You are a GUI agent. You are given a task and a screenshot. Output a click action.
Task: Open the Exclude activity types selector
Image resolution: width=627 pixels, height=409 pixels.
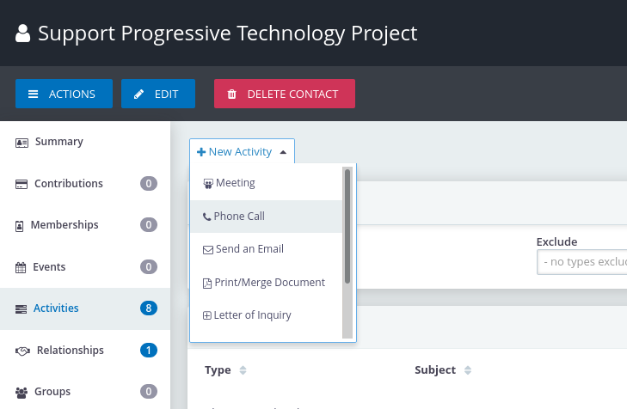581,262
